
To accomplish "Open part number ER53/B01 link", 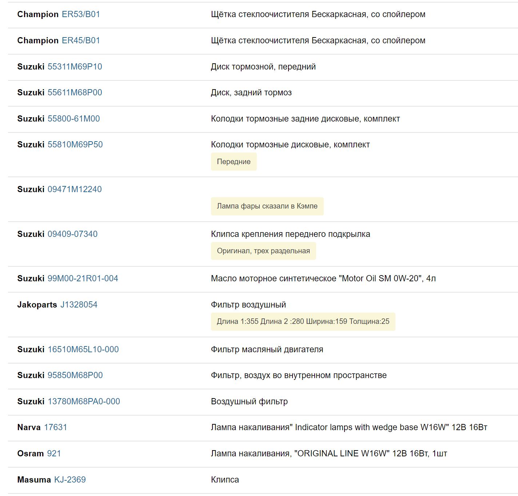I will click(81, 14).
